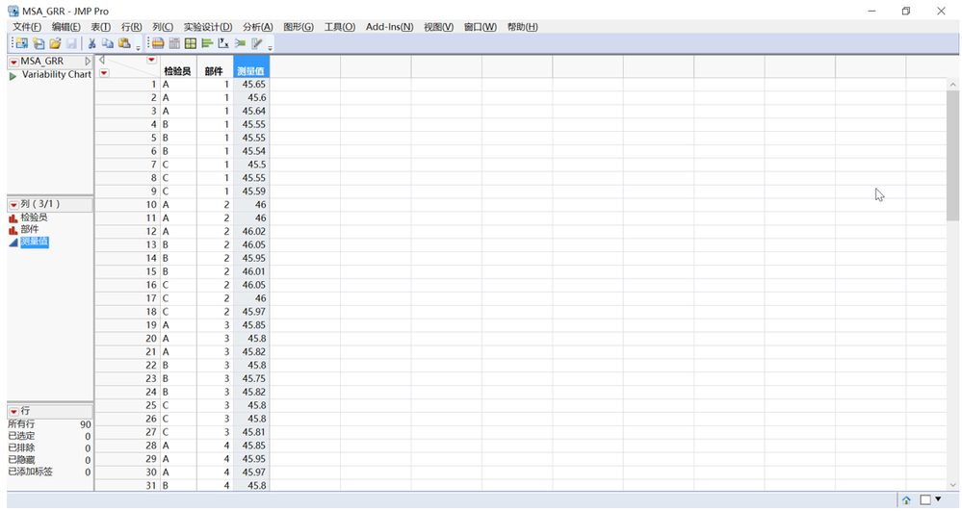Click the Copy icon in toolbar
962x511 pixels.
[108, 43]
